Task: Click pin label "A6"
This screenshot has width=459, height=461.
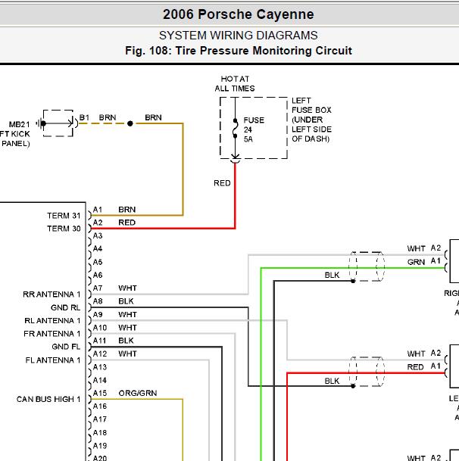Action: tap(98, 276)
